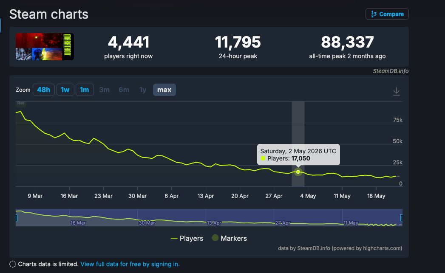Click the Marathon game thumbnail
Viewport: 445px width, 273px height.
(45, 47)
